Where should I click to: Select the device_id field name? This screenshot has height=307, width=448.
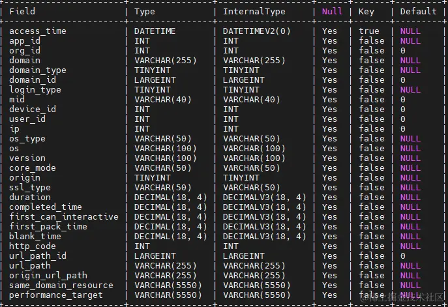[x=33, y=109]
